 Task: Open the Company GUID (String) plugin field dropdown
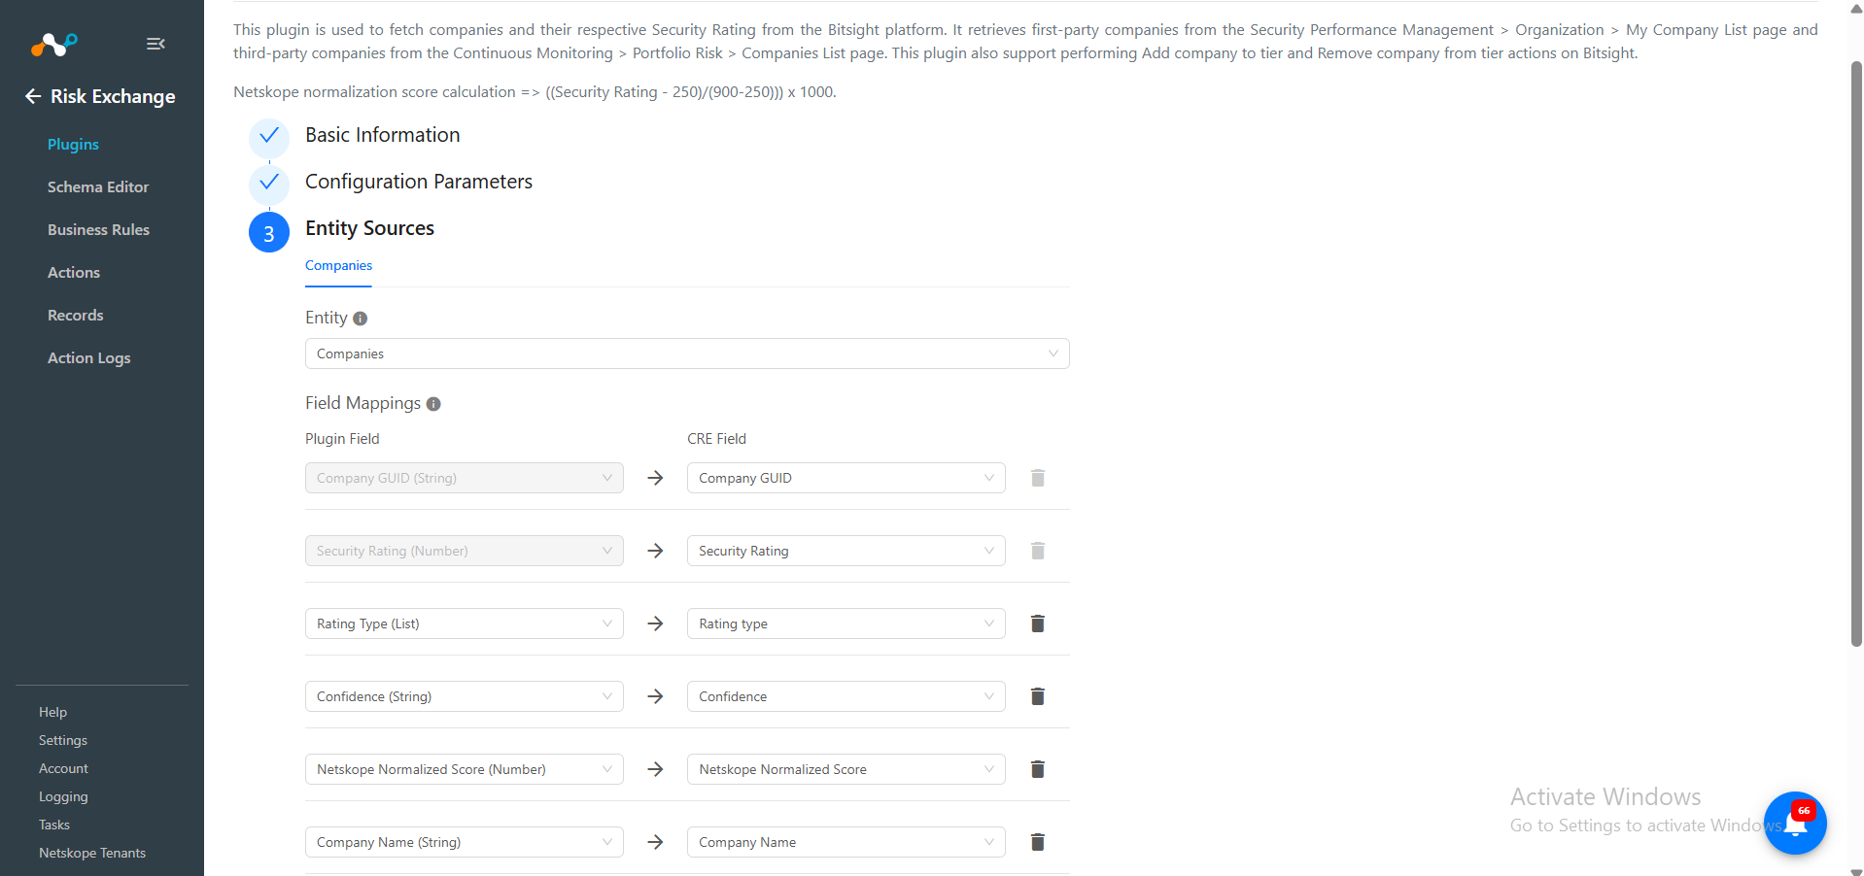coord(465,478)
